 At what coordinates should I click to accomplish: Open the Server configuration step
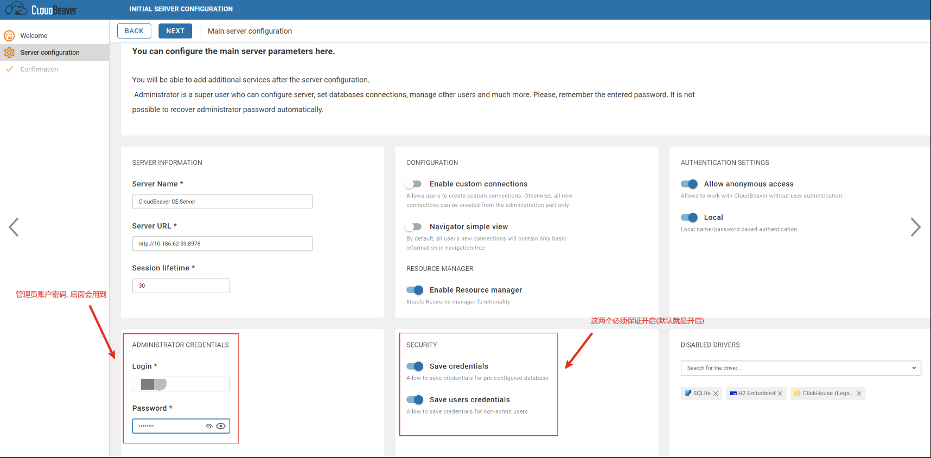pyautogui.click(x=55, y=53)
